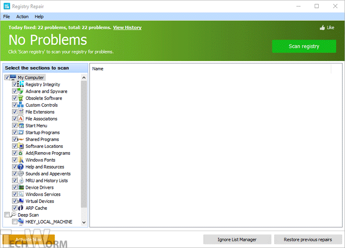Open the Ignore List Manager
The height and width of the screenshot is (248, 345).
click(237, 239)
